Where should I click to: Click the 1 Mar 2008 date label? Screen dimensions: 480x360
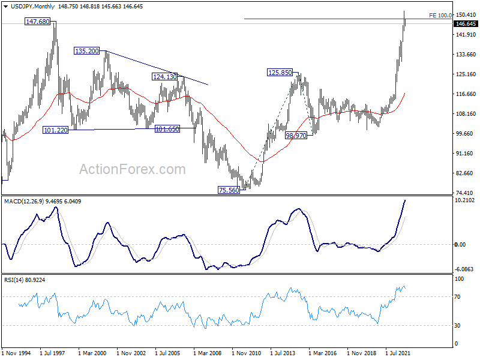(x=207, y=353)
